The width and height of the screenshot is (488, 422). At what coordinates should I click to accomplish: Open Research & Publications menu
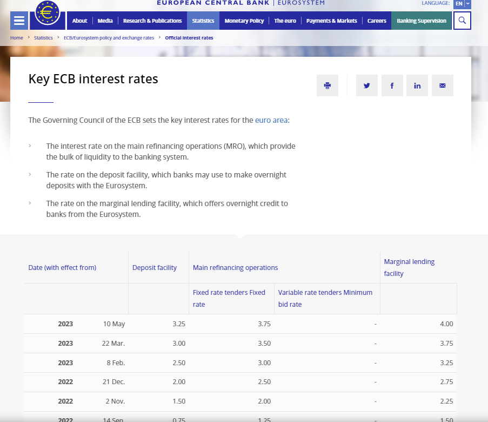pos(152,21)
